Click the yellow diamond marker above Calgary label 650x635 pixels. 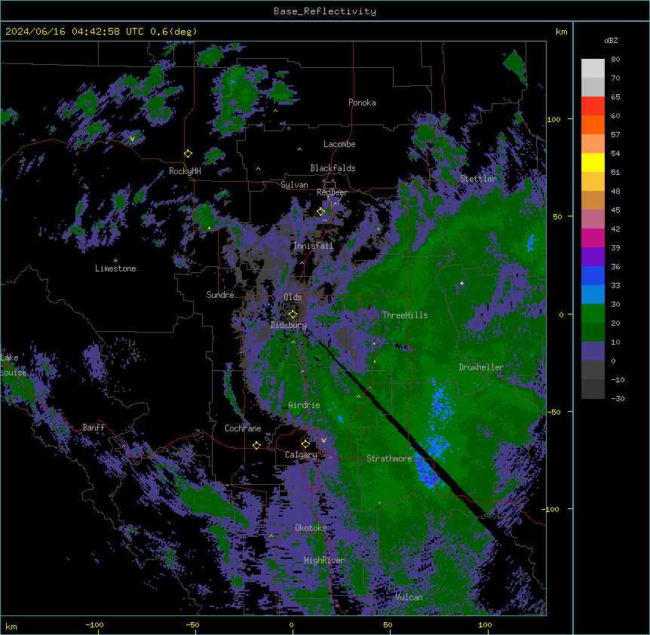click(x=305, y=444)
